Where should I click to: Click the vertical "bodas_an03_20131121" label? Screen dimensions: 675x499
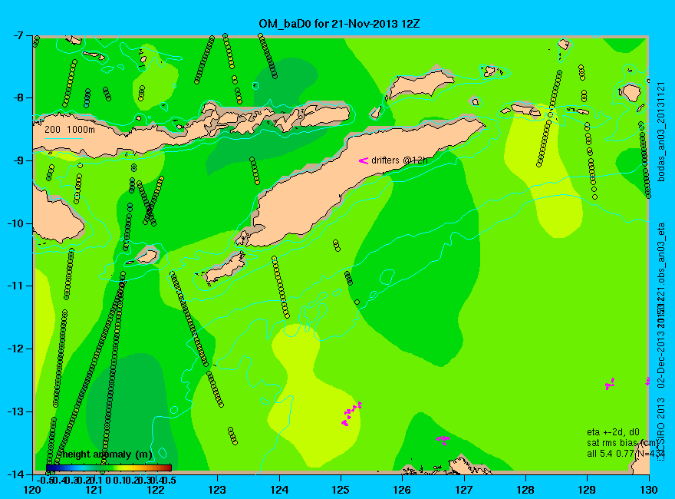point(662,131)
